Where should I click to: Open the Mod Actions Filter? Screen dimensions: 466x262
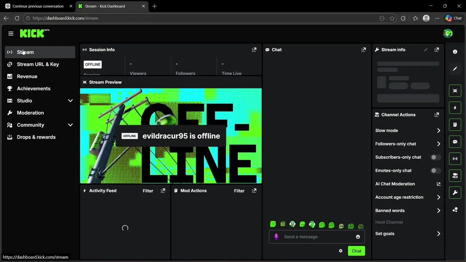coord(239,191)
